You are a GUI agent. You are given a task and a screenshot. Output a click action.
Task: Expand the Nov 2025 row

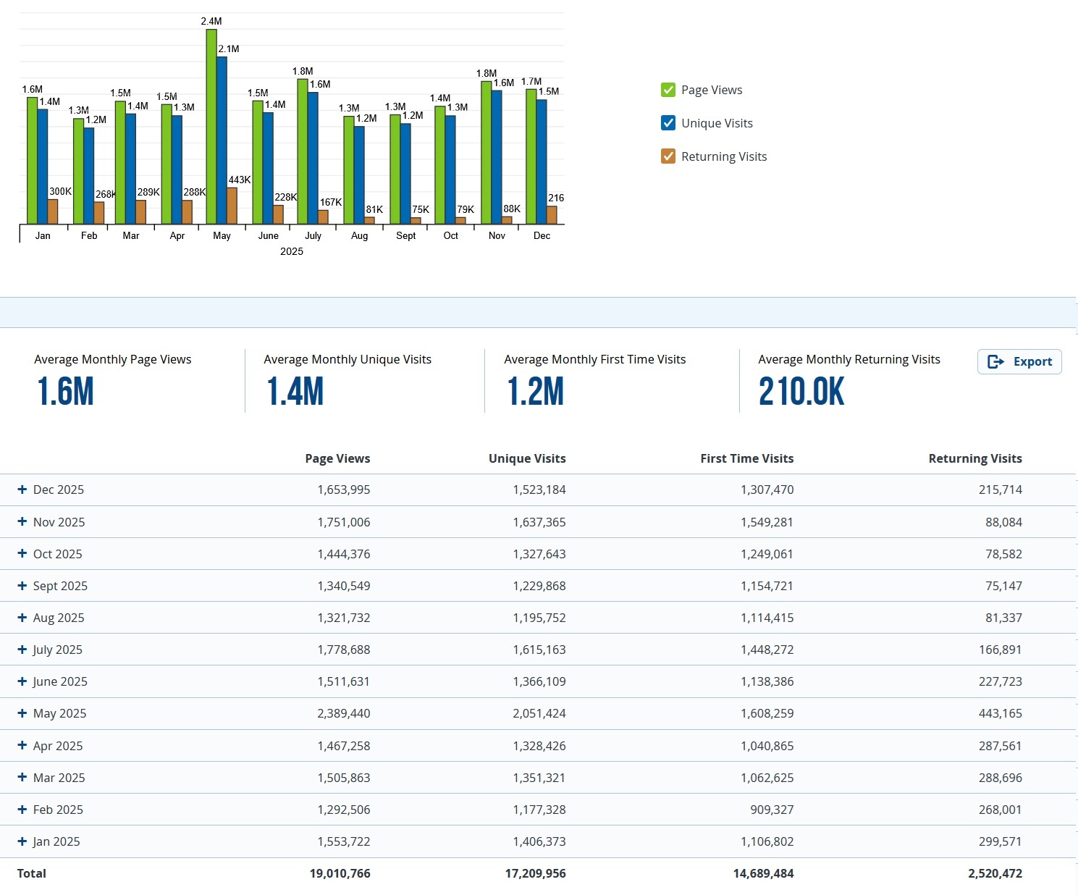coord(22,521)
